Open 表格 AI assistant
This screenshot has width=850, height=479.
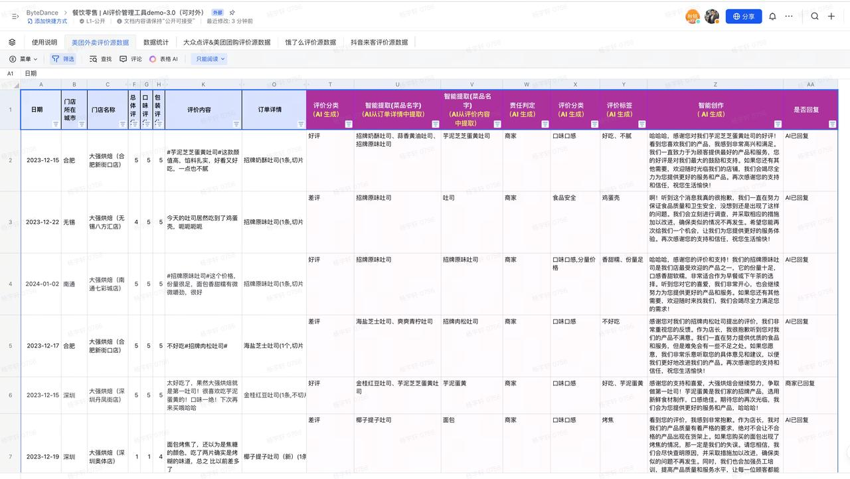point(163,59)
